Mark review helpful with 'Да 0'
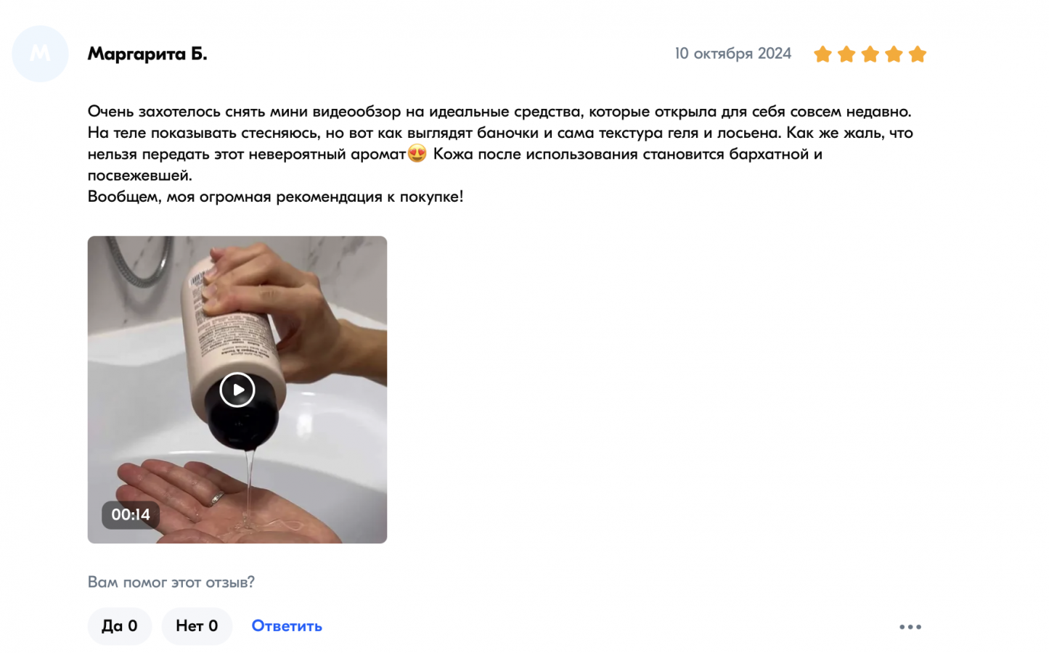The image size is (1049, 653). pyautogui.click(x=120, y=626)
